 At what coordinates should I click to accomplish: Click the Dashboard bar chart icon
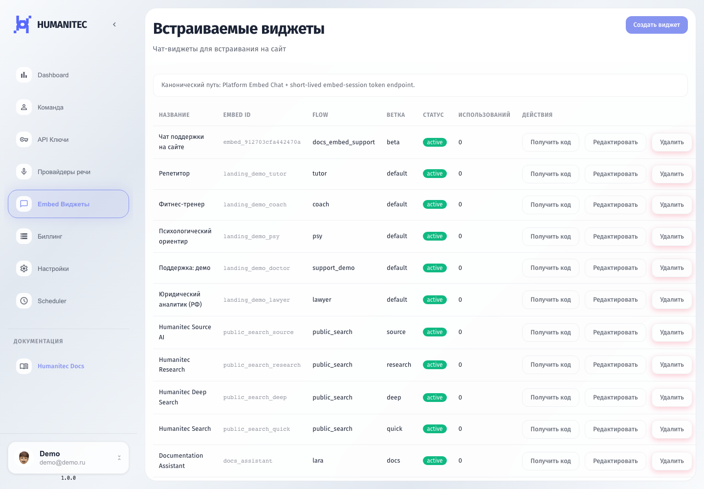click(x=24, y=75)
